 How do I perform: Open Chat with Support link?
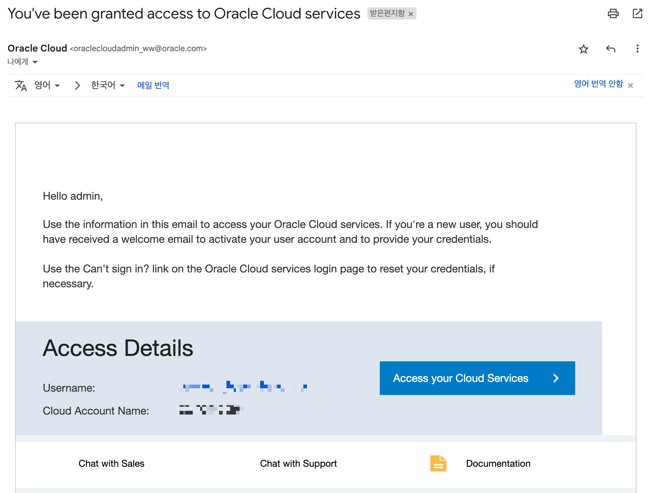(298, 463)
